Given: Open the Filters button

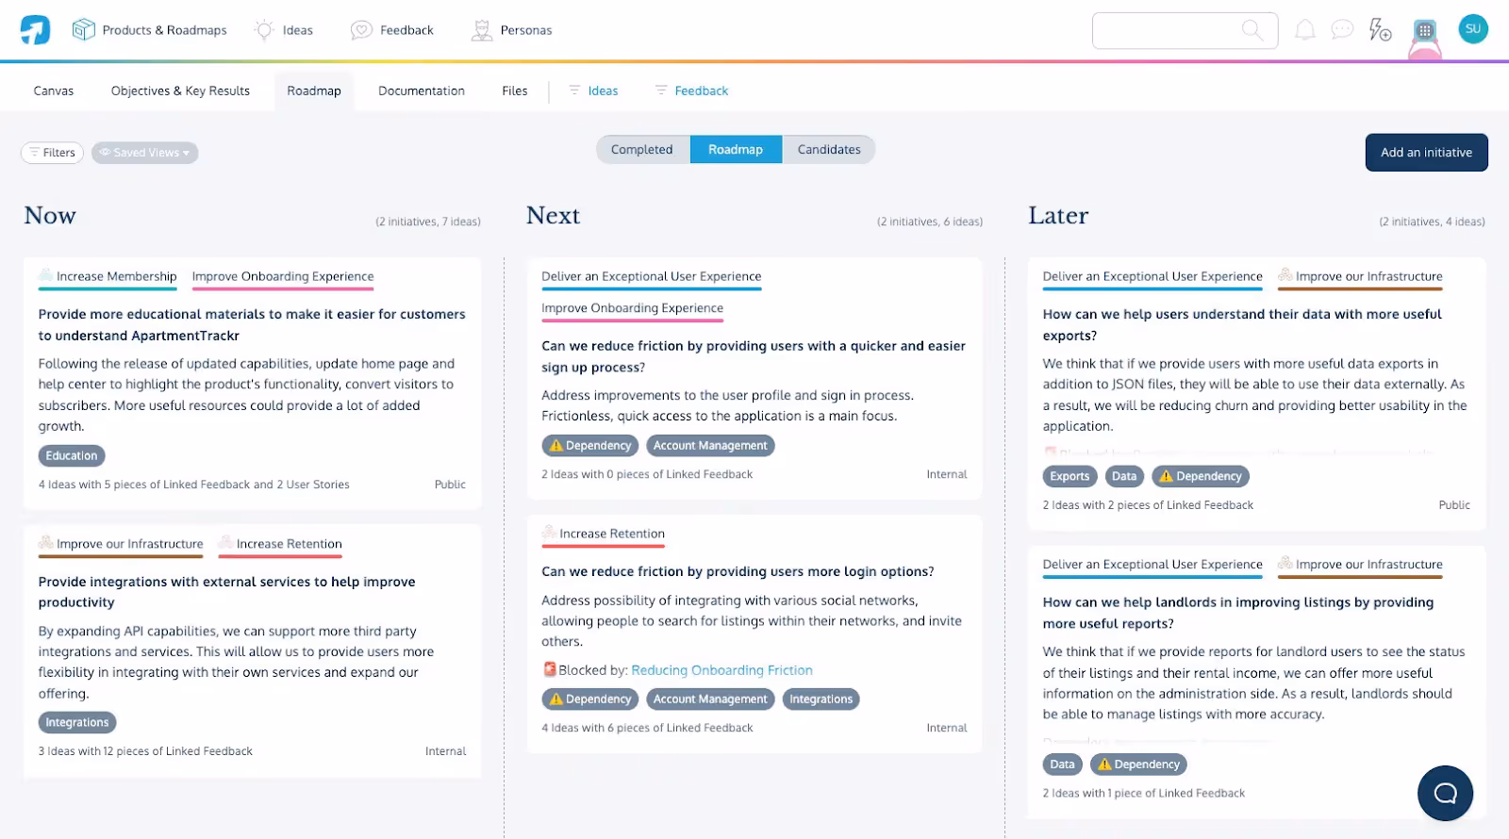Looking at the screenshot, I should (52, 153).
